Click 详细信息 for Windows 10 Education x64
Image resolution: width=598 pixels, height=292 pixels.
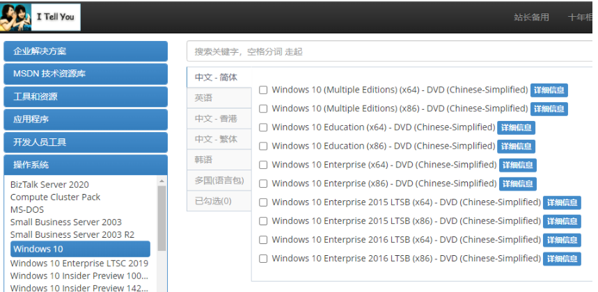point(516,128)
